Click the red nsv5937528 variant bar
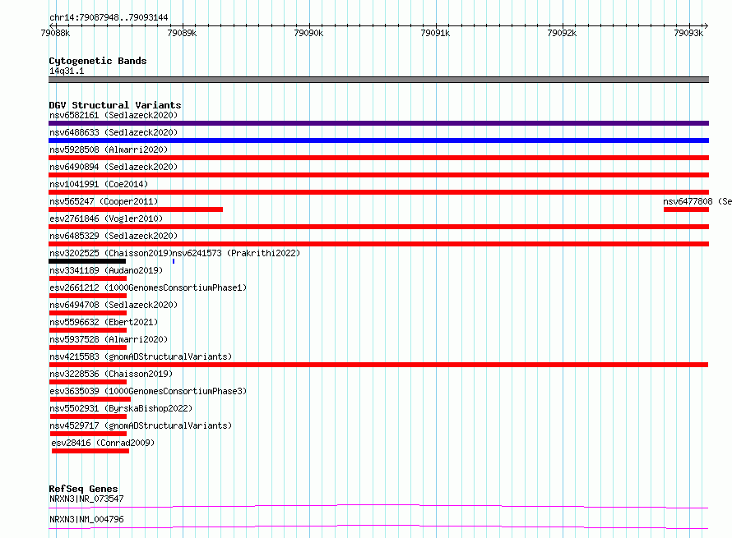 pyautogui.click(x=88, y=347)
